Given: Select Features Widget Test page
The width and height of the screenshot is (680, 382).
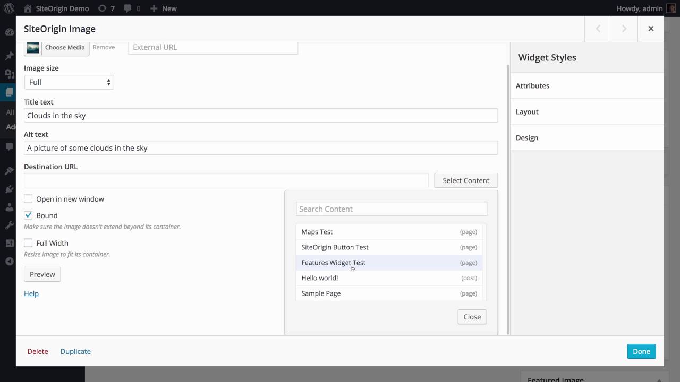Looking at the screenshot, I should click(389, 263).
